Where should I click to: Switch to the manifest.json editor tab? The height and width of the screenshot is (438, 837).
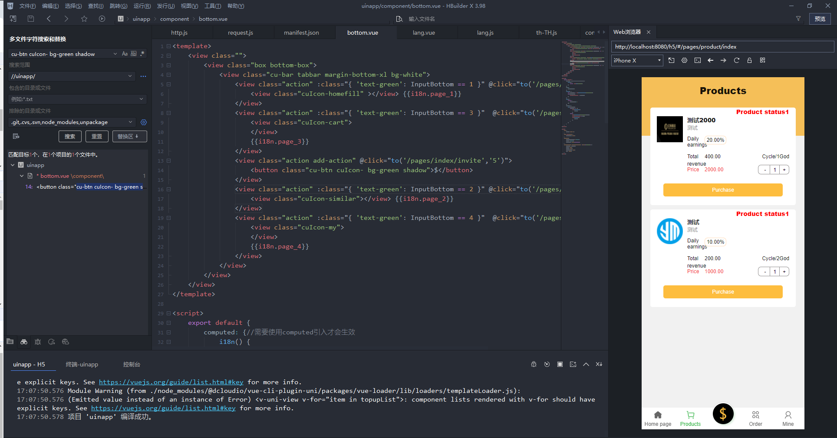pos(301,33)
